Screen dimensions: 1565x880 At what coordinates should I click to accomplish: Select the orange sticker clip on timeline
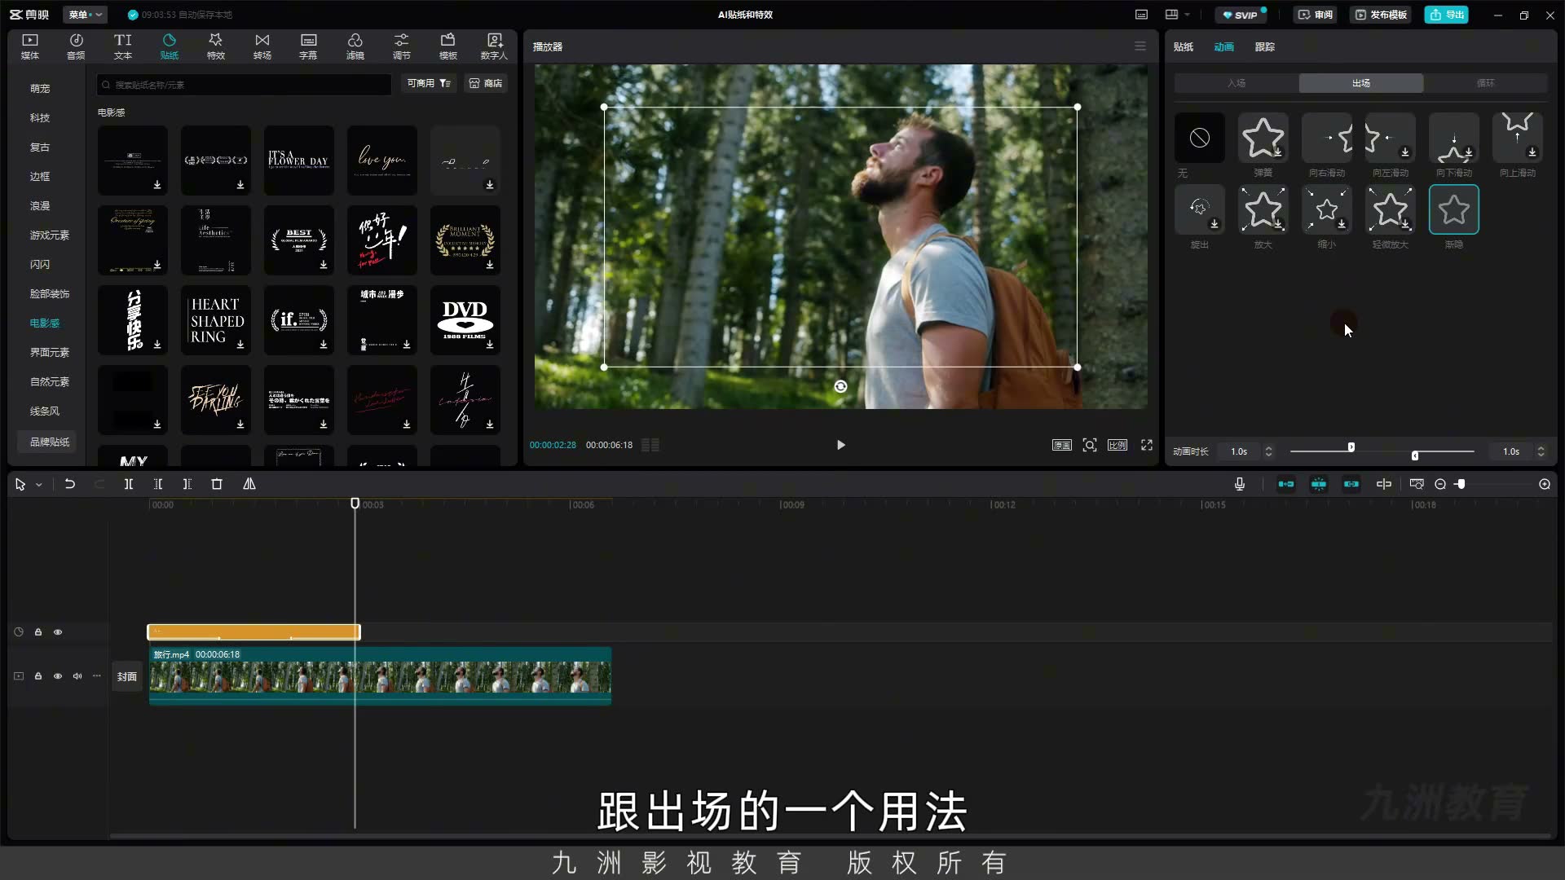tap(253, 632)
